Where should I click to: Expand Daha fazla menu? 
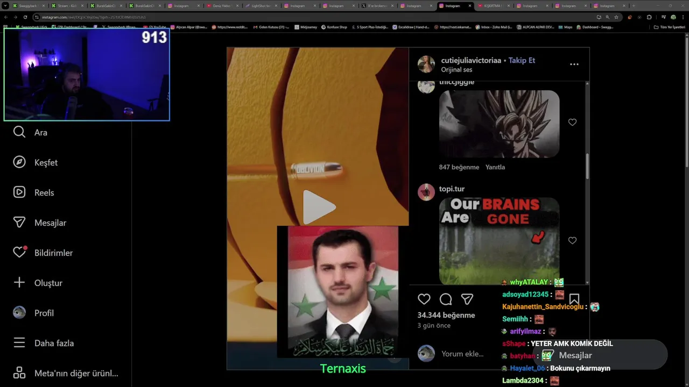[43, 343]
